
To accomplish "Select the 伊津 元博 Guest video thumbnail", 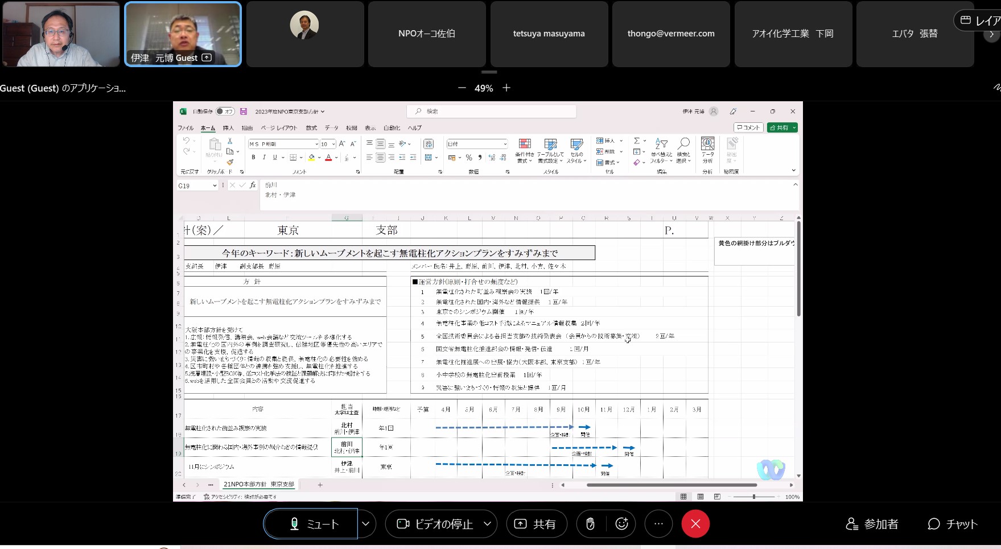I will tap(183, 34).
